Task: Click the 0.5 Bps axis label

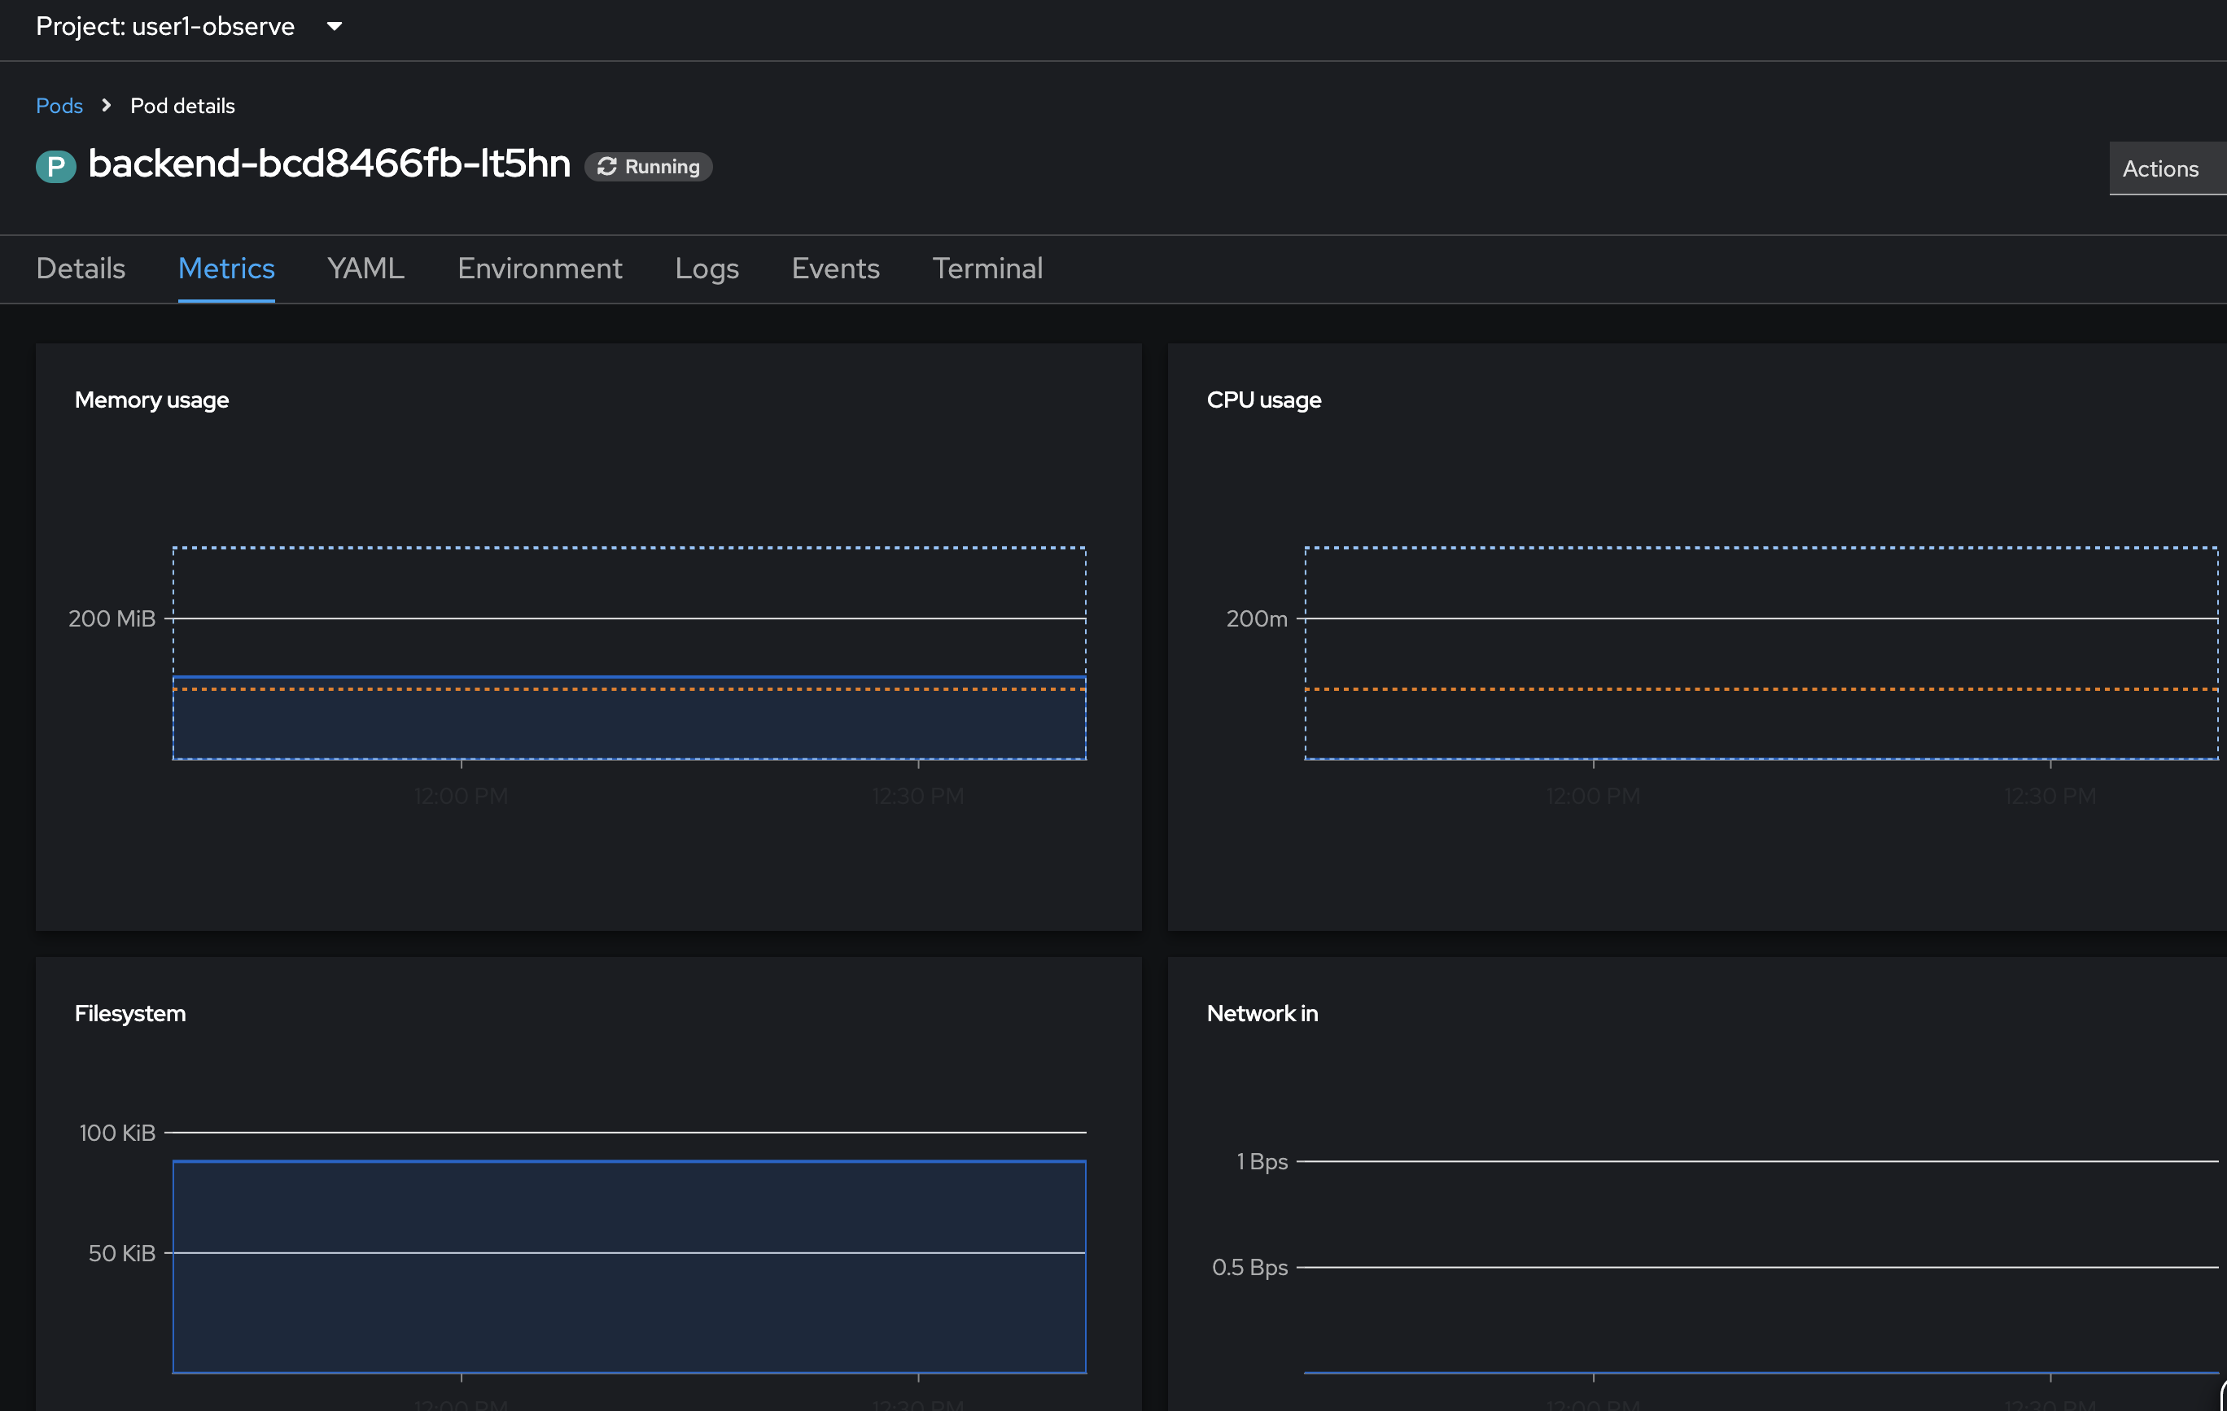Action: 1249,1268
